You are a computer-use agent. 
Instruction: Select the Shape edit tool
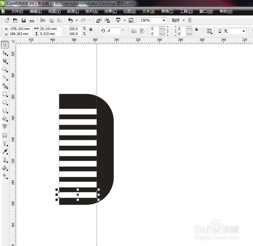5,53
